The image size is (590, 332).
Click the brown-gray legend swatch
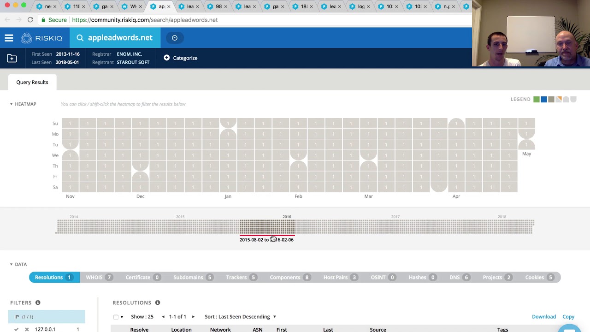[551, 99]
